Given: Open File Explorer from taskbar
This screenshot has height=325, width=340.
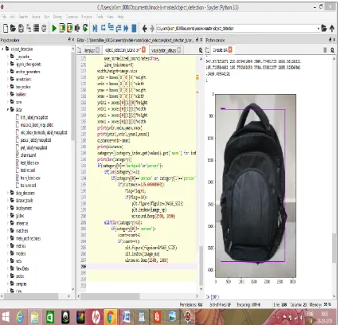Looking at the screenshot, I should [35, 317].
